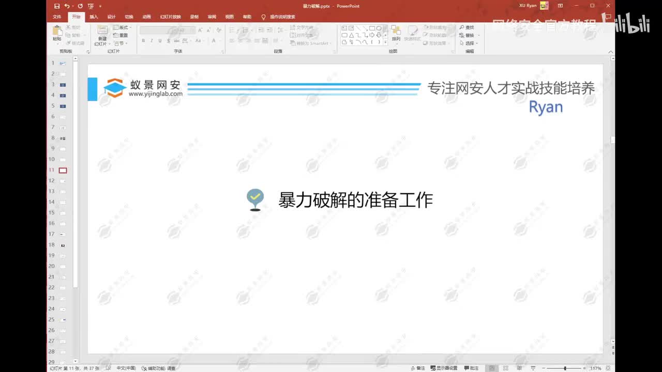Screen dimensions: 662x372
Task: Select the triangle shape
Action: click(351, 35)
